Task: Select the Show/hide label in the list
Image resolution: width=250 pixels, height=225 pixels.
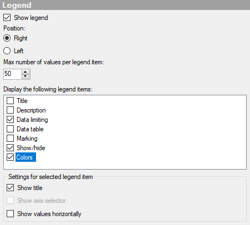Action: pyautogui.click(x=31, y=148)
